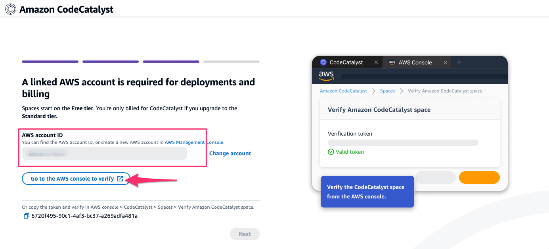The width and height of the screenshot is (549, 249).
Task: Click the AWS account ID input field
Action: tap(104, 153)
